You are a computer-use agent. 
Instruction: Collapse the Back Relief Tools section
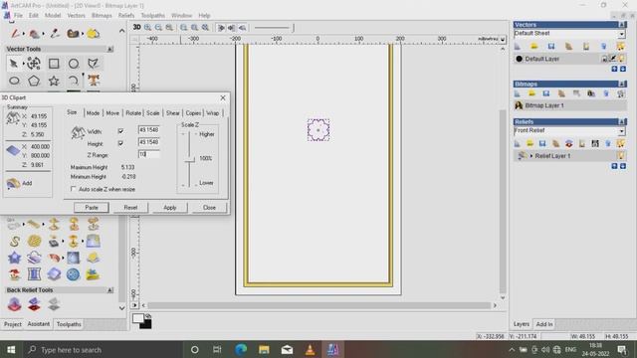(x=110, y=290)
